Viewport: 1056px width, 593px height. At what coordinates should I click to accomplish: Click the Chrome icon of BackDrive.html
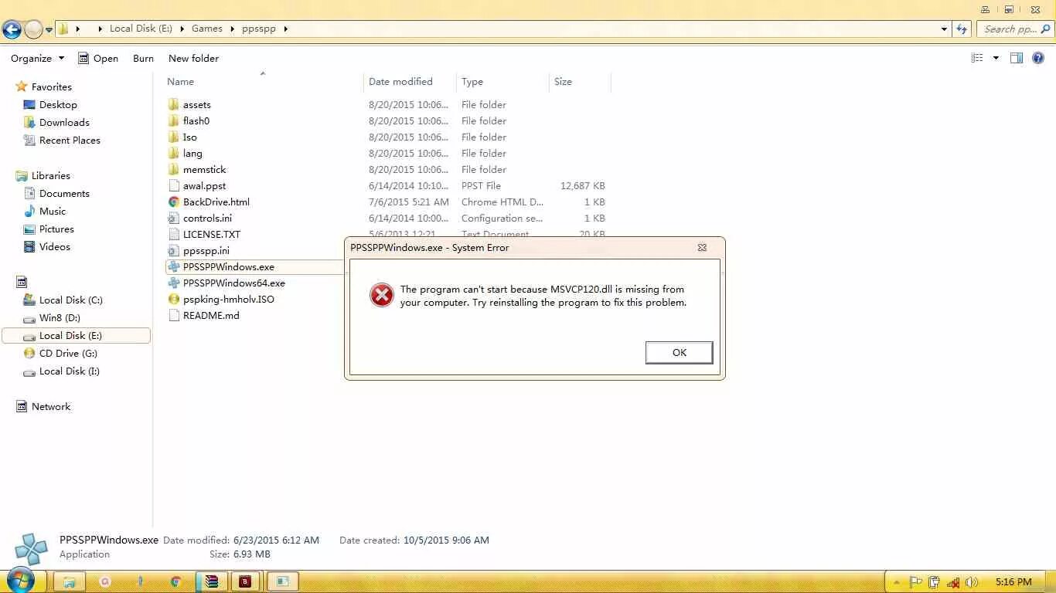click(x=174, y=202)
